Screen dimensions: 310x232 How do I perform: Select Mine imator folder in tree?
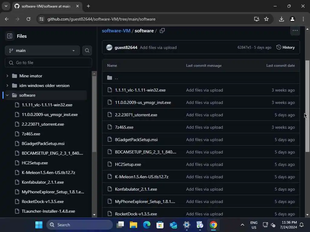[x=31, y=76]
